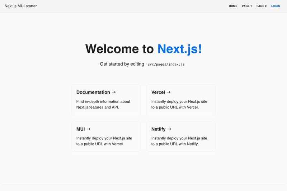Open the Vercel card

coord(181,100)
